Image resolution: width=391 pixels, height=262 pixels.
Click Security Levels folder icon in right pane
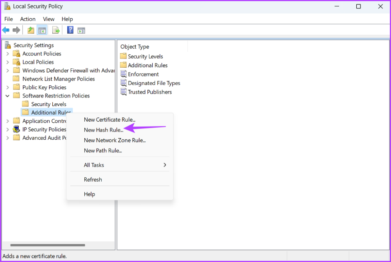pos(123,56)
